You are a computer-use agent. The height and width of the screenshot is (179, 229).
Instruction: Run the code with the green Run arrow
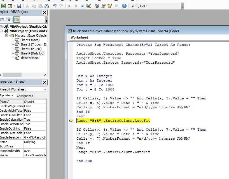(69, 6)
